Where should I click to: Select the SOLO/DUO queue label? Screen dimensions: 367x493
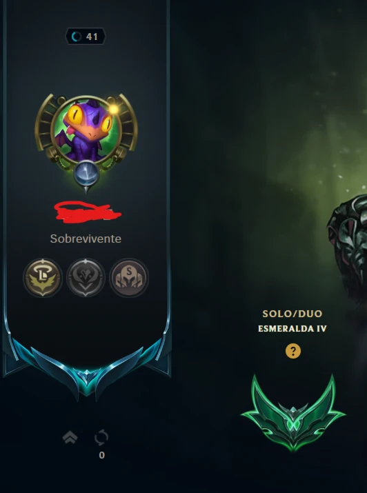(x=292, y=314)
